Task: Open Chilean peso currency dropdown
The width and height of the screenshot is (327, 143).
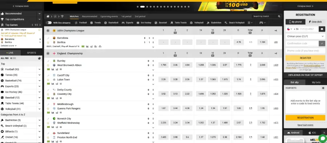Action: (305, 36)
